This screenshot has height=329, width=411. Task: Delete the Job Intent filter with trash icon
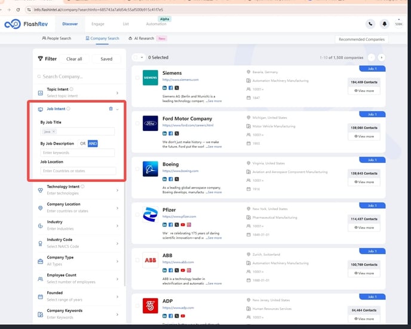point(111,109)
